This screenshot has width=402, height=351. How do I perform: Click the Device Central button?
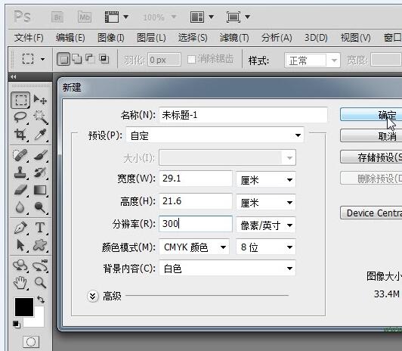coord(371,213)
